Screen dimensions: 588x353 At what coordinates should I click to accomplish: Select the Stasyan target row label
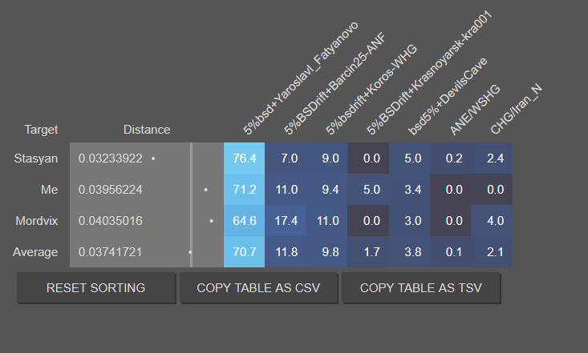(36, 158)
